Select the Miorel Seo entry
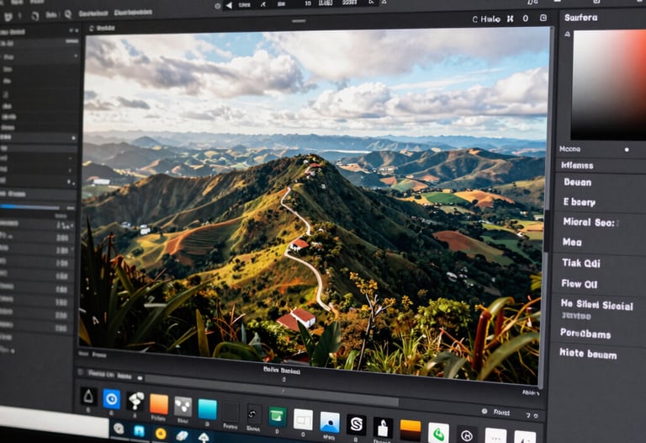646x443 pixels. click(x=589, y=222)
